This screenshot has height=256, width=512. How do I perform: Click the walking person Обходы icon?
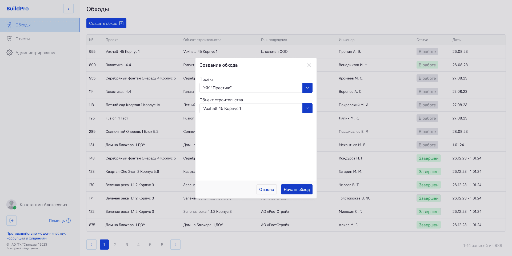(10, 25)
